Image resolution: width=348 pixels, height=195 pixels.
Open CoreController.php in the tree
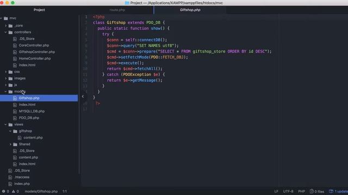pos(34,45)
